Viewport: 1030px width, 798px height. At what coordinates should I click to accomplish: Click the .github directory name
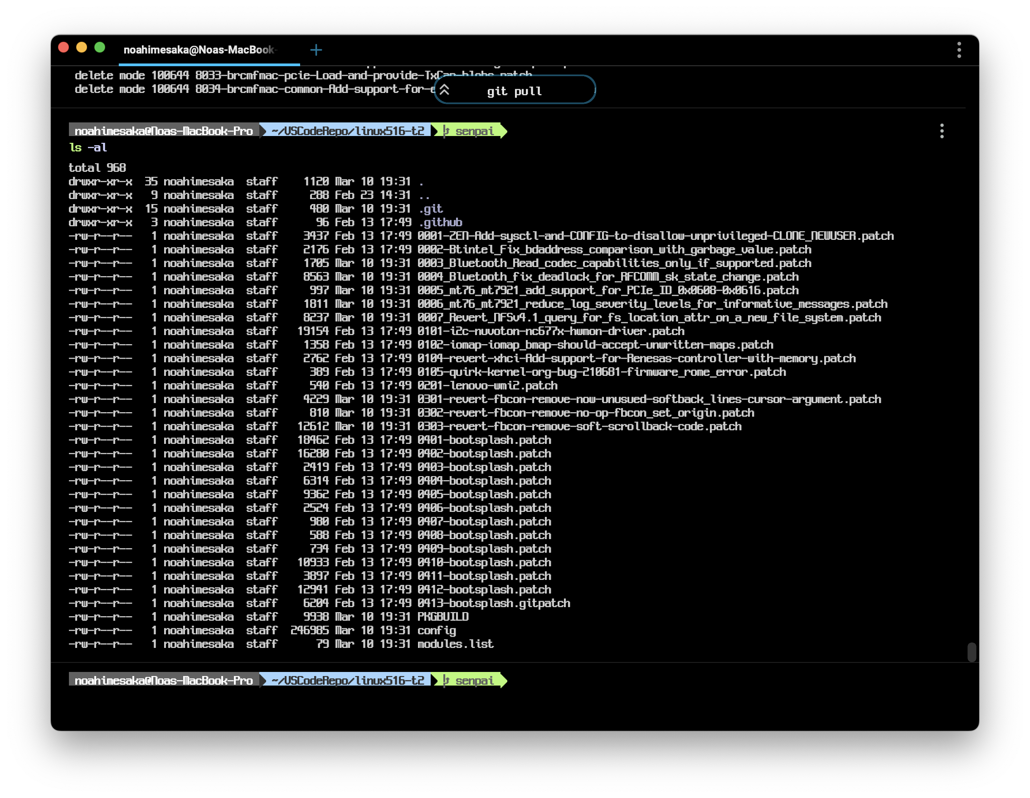[440, 222]
